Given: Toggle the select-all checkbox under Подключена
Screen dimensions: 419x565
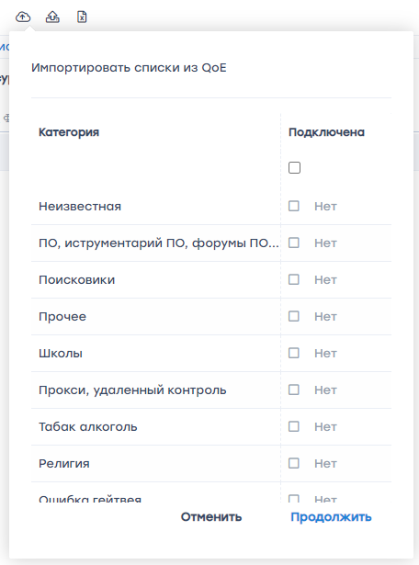Looking at the screenshot, I should pos(294,167).
